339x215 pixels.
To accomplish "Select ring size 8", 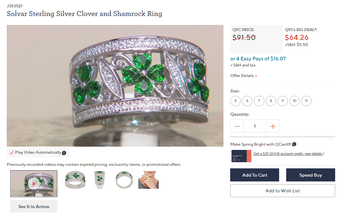I will coord(271,101).
